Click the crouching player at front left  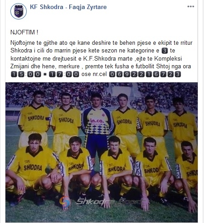33,169
